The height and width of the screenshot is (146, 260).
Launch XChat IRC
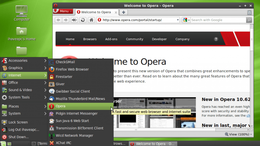[80, 143]
